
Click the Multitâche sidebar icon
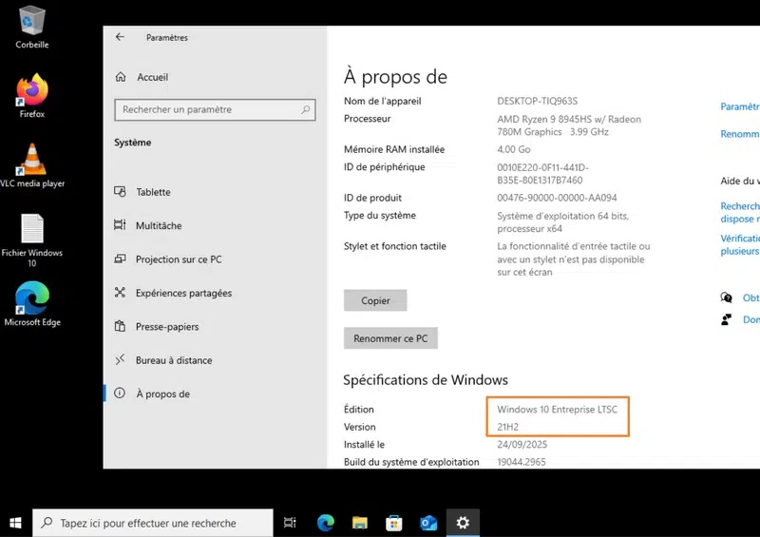(x=120, y=225)
